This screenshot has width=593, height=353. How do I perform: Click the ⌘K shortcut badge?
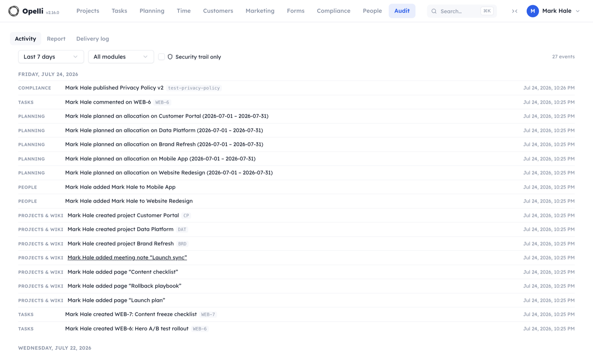coord(487,11)
